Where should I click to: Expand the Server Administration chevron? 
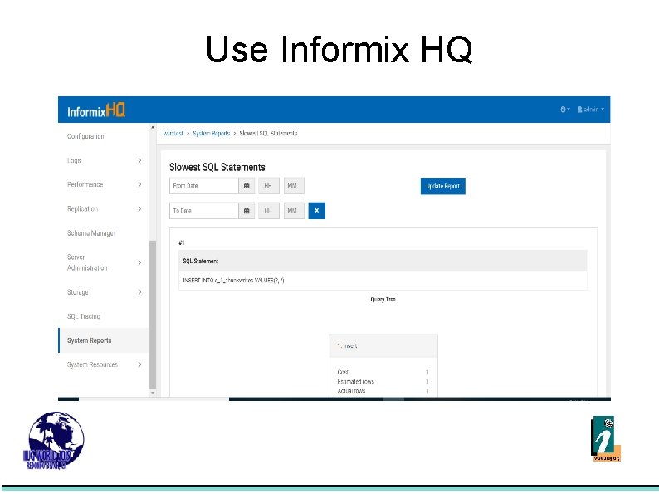[x=139, y=262]
